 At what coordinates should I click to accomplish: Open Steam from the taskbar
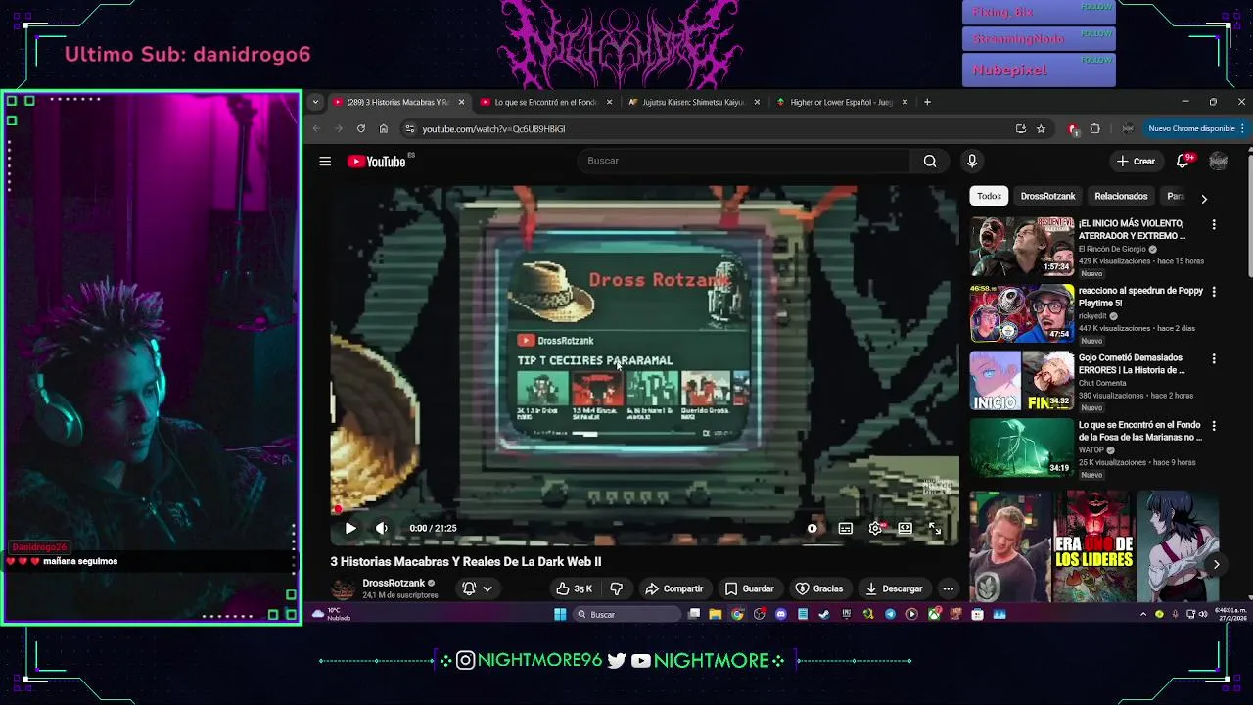pyautogui.click(x=824, y=614)
